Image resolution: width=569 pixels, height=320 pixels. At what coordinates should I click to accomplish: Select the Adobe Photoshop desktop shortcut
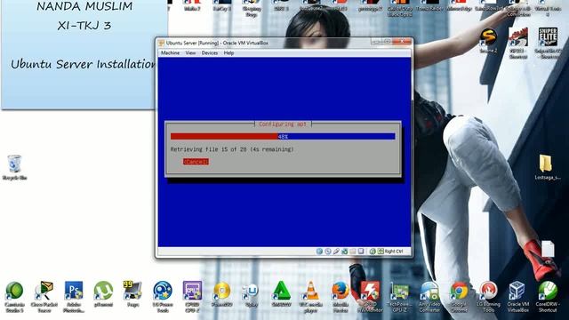[74, 296]
